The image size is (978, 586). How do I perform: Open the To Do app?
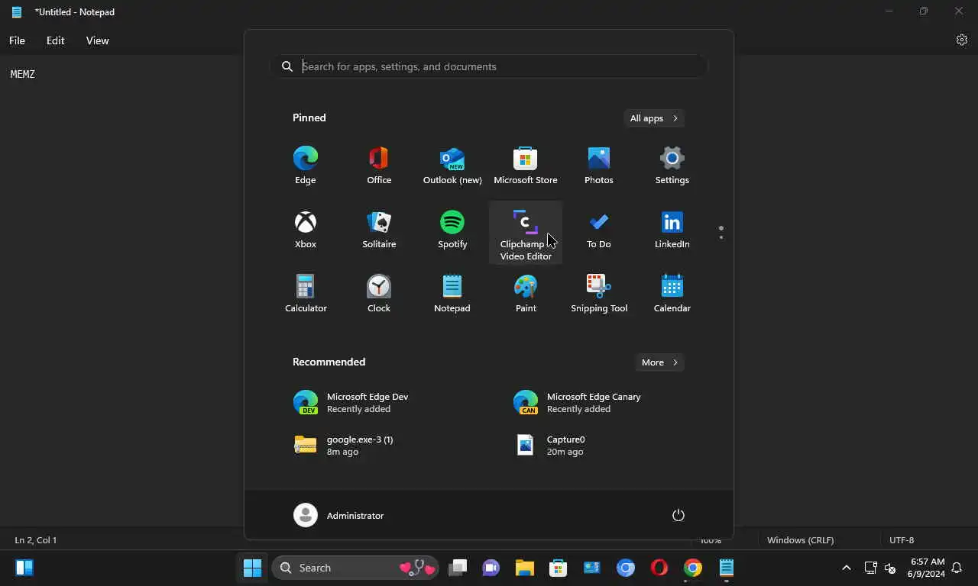coord(599,230)
